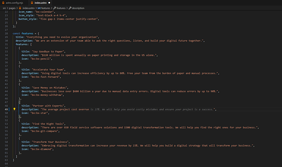Click the string "bx:bx-fast-forward"
This screenshot has height=167, width=282.
[x=46, y=77]
